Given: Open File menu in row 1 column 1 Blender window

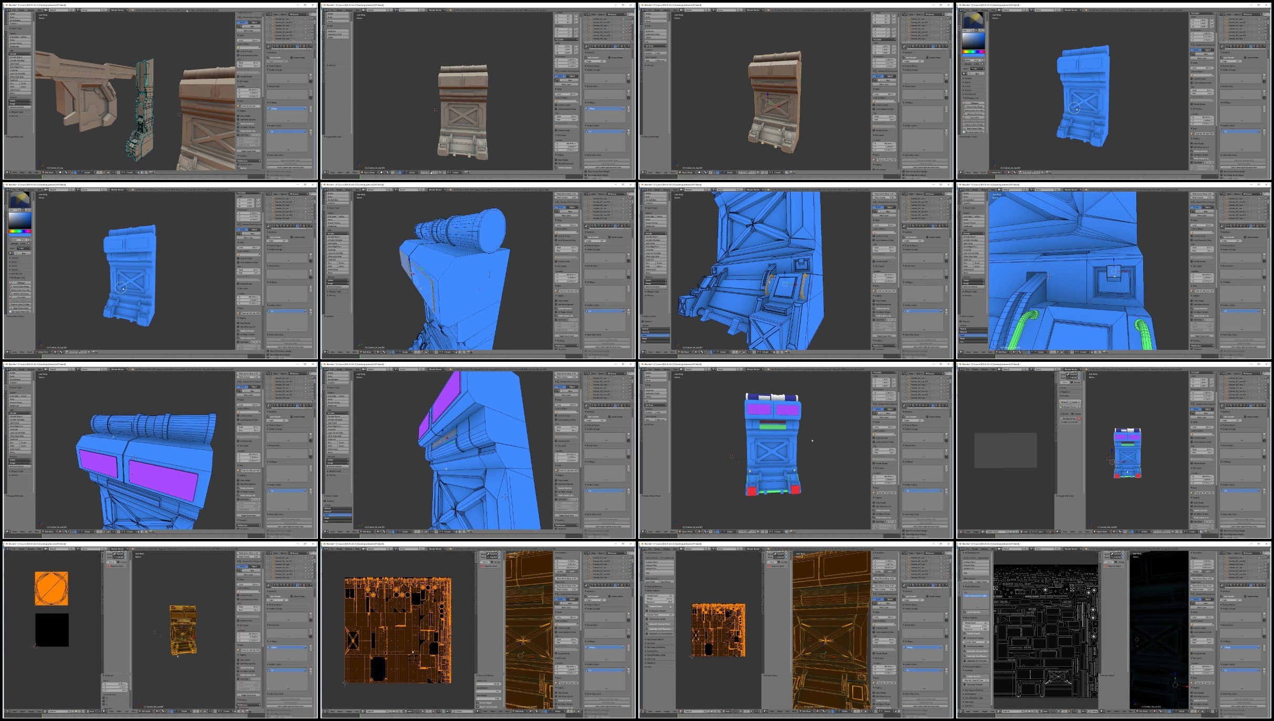Looking at the screenshot, I should click(14, 10).
